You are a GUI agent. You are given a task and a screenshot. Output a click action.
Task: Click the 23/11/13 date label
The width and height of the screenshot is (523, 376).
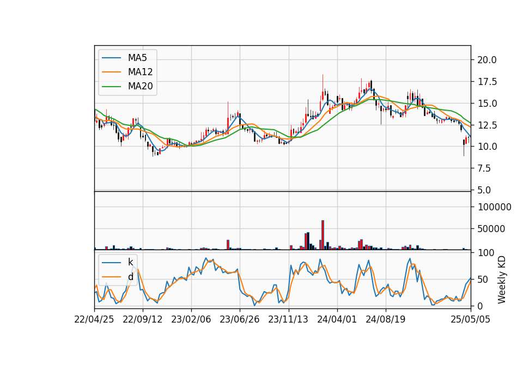(288, 319)
